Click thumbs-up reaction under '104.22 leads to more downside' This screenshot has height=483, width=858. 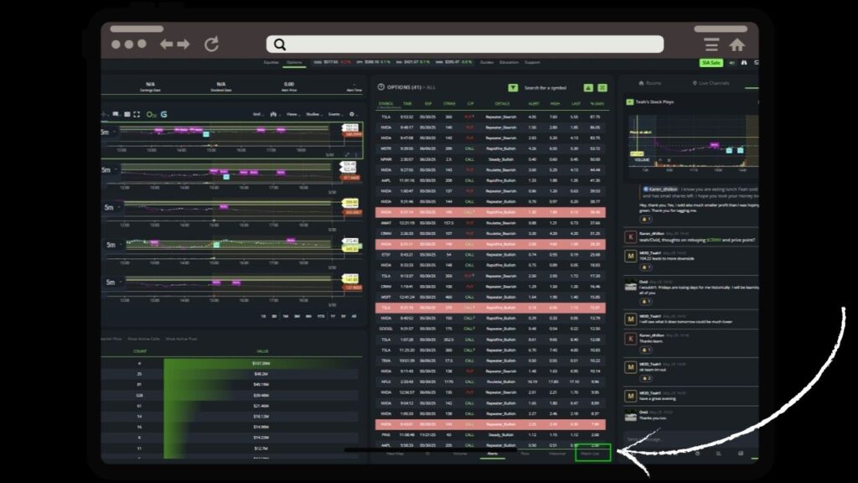click(x=646, y=267)
